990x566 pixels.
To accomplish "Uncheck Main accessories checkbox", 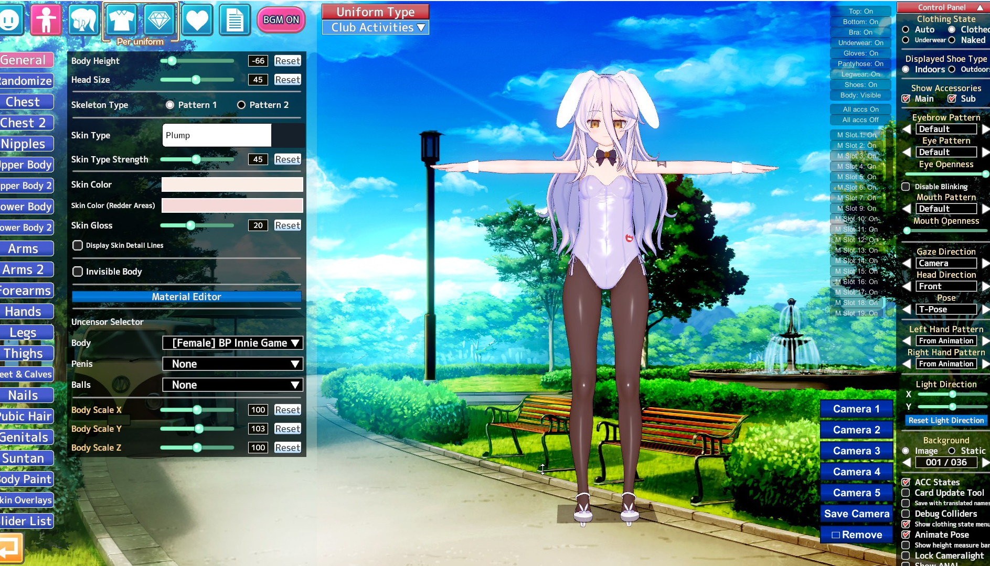I will pos(906,99).
